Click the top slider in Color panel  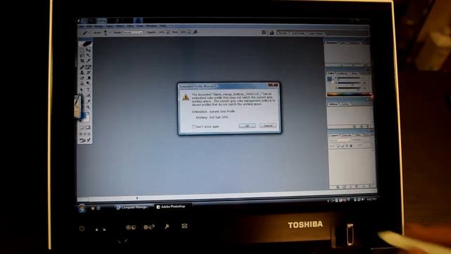point(349,78)
